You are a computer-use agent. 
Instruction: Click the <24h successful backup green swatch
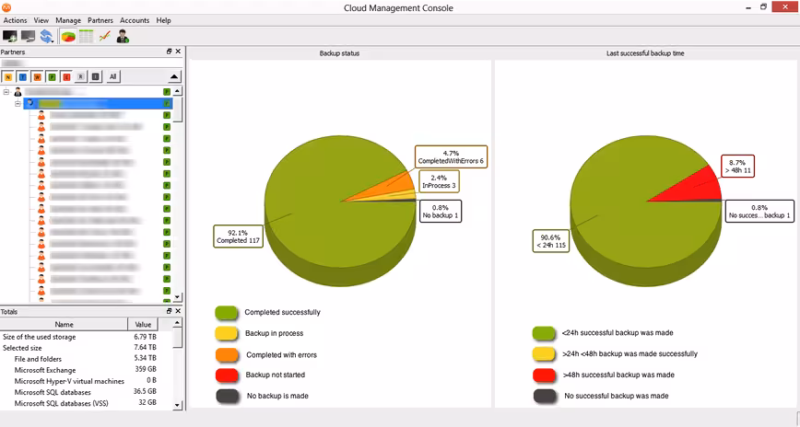pos(544,334)
